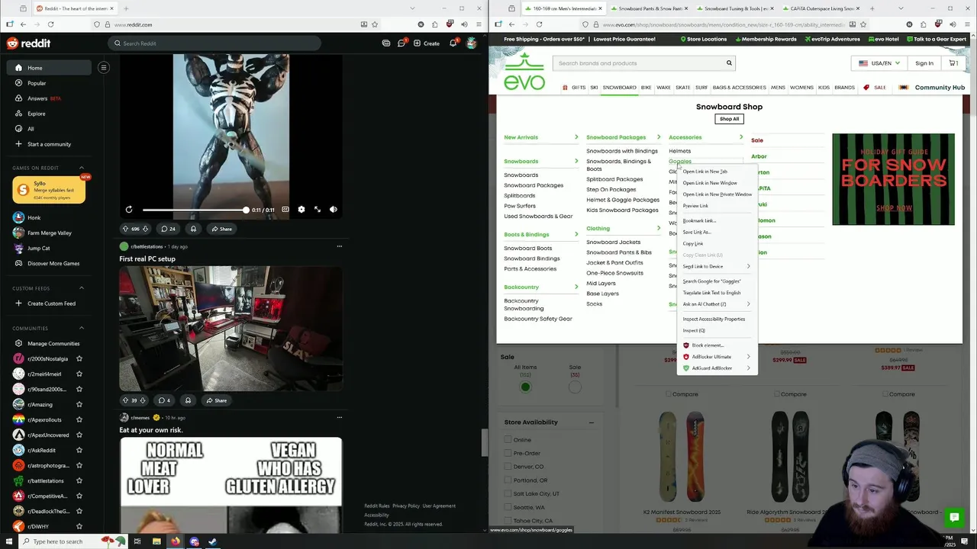The image size is (977, 549).
Task: Collapse the Communities section
Action: click(82, 328)
